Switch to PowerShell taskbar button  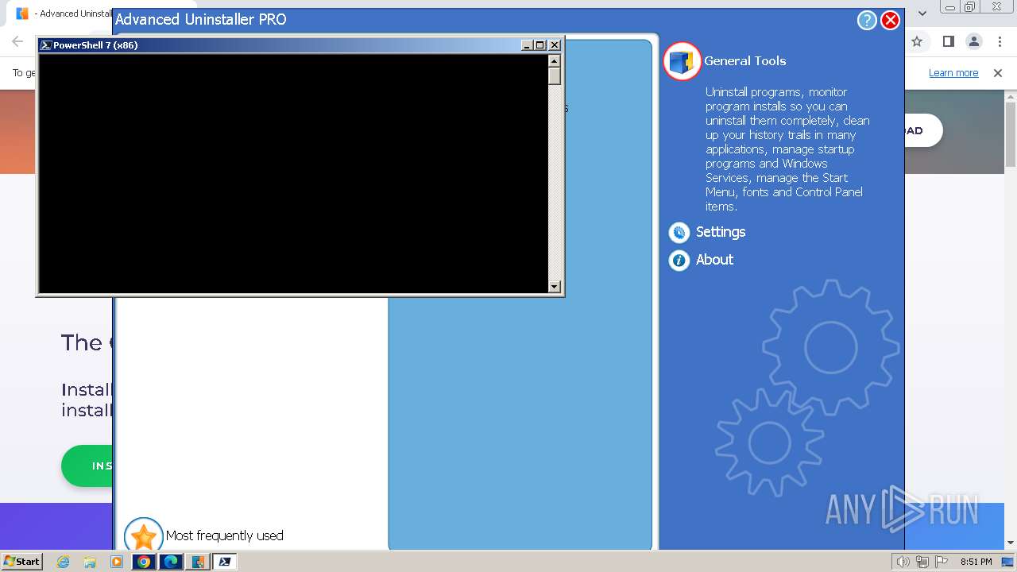tap(225, 562)
